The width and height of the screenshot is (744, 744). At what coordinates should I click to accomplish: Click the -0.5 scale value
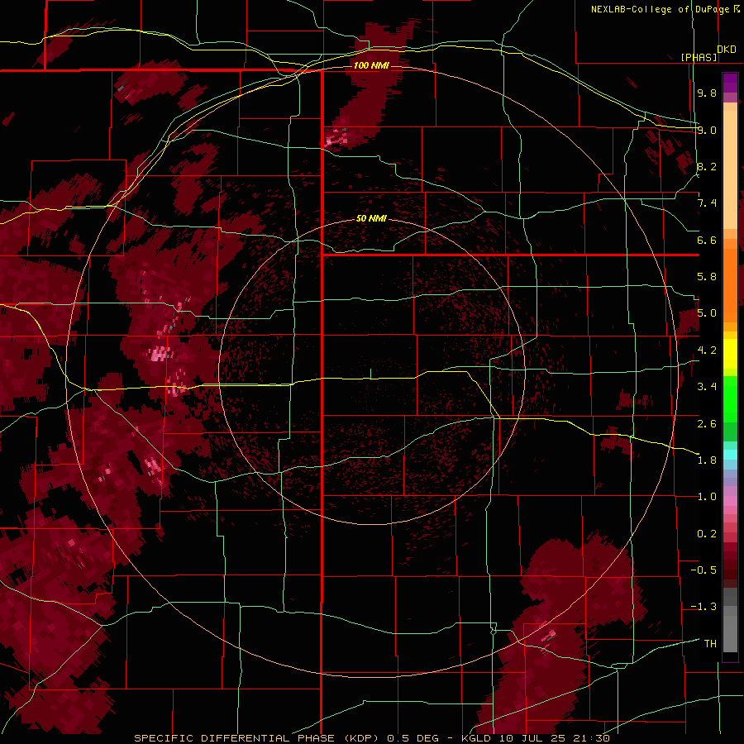coord(703,570)
